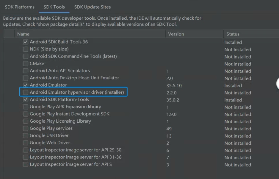Uncheck Android SDK Platform-Tools

(x=26, y=99)
